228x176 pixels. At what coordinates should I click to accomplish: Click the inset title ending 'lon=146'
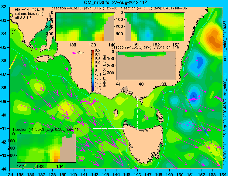point(145,47)
